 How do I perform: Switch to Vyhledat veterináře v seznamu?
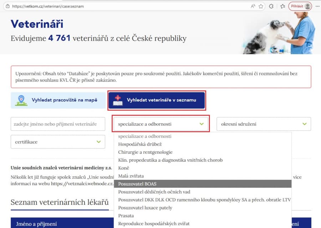click(x=157, y=100)
